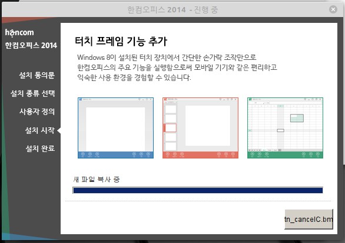Click the title bar text 한컴오피스 2014 - 진행 중
The image size is (345, 243).
172,9
